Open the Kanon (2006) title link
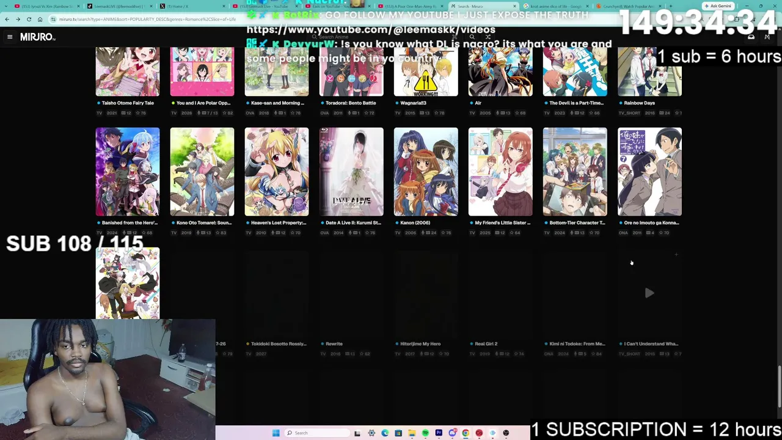This screenshot has width=782, height=440. coord(415,223)
